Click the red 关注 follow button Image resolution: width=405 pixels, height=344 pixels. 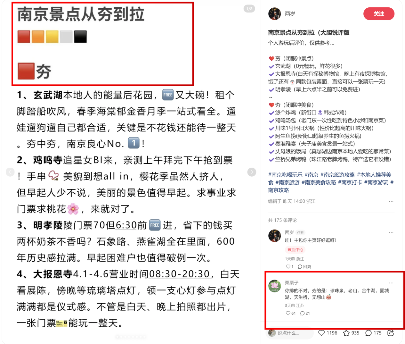pyautogui.click(x=379, y=14)
